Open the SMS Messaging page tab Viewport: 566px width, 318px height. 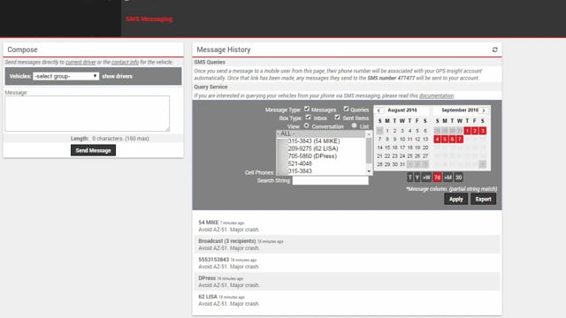[x=149, y=19]
